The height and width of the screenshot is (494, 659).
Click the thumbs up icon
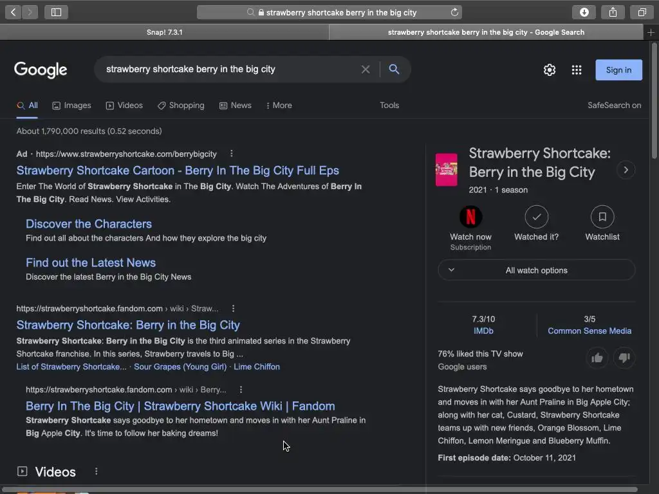[x=597, y=358]
